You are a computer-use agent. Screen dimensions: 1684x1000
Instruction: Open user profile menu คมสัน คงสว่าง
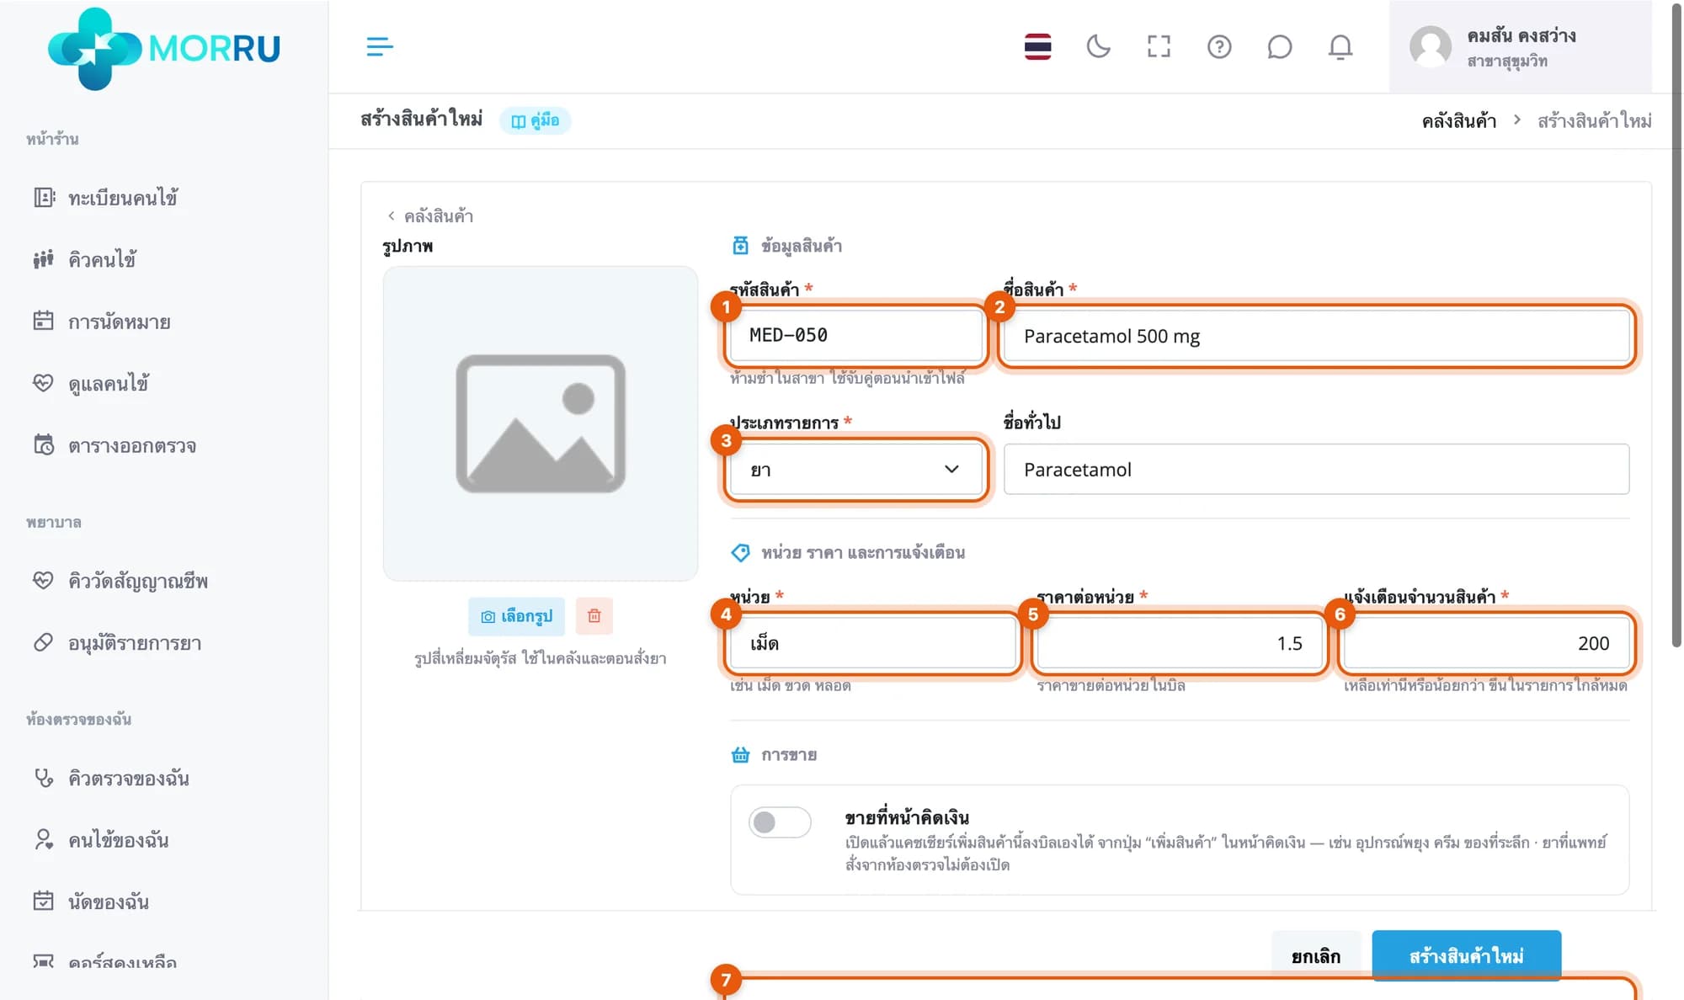coord(1520,46)
